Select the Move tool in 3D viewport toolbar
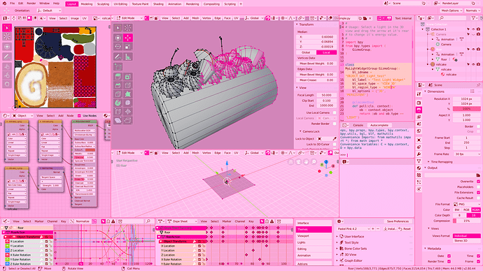The image size is (483, 271). point(127,38)
